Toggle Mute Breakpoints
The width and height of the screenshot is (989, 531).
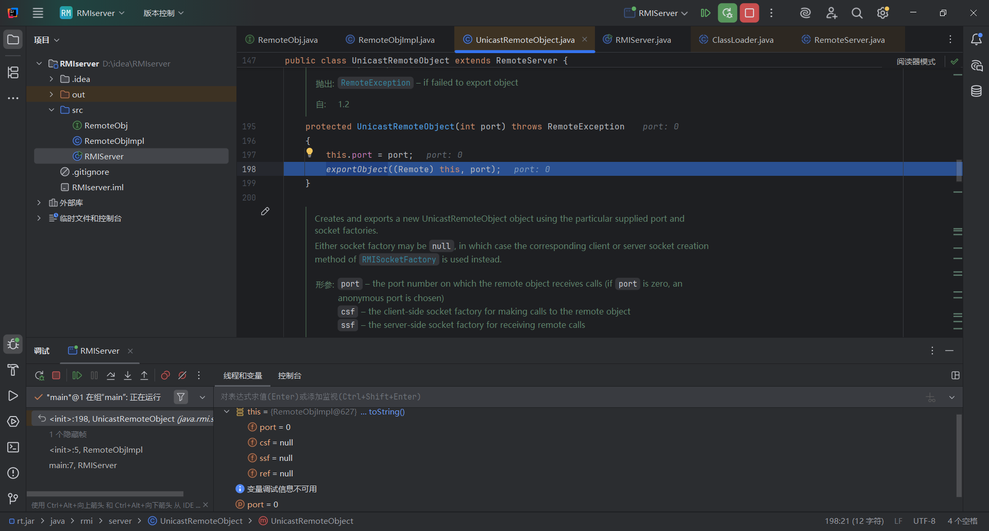[x=182, y=376]
